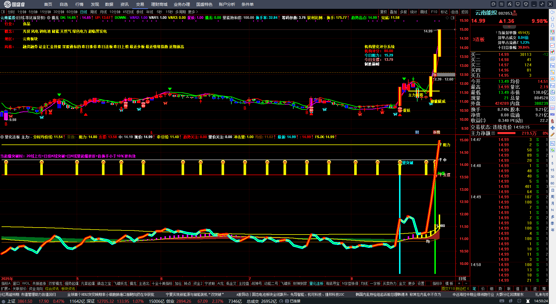Click the 统计 statistics button

[x=414, y=12]
